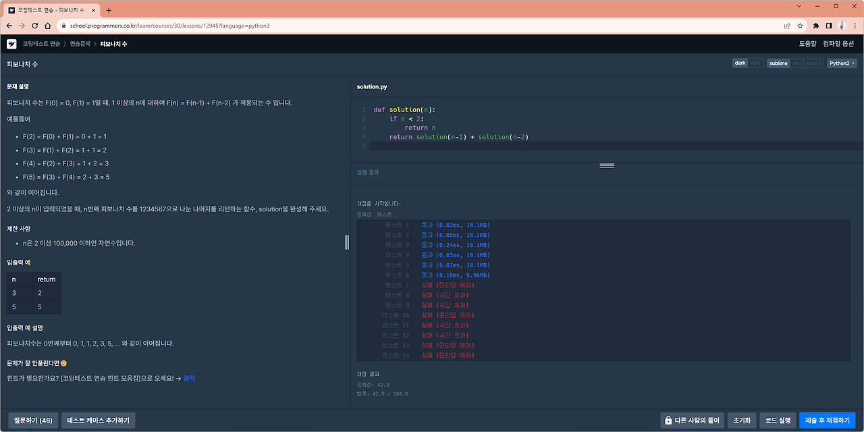Click the code line 'def solution(n):'
Image resolution: width=864 pixels, height=432 pixels.
click(404, 109)
